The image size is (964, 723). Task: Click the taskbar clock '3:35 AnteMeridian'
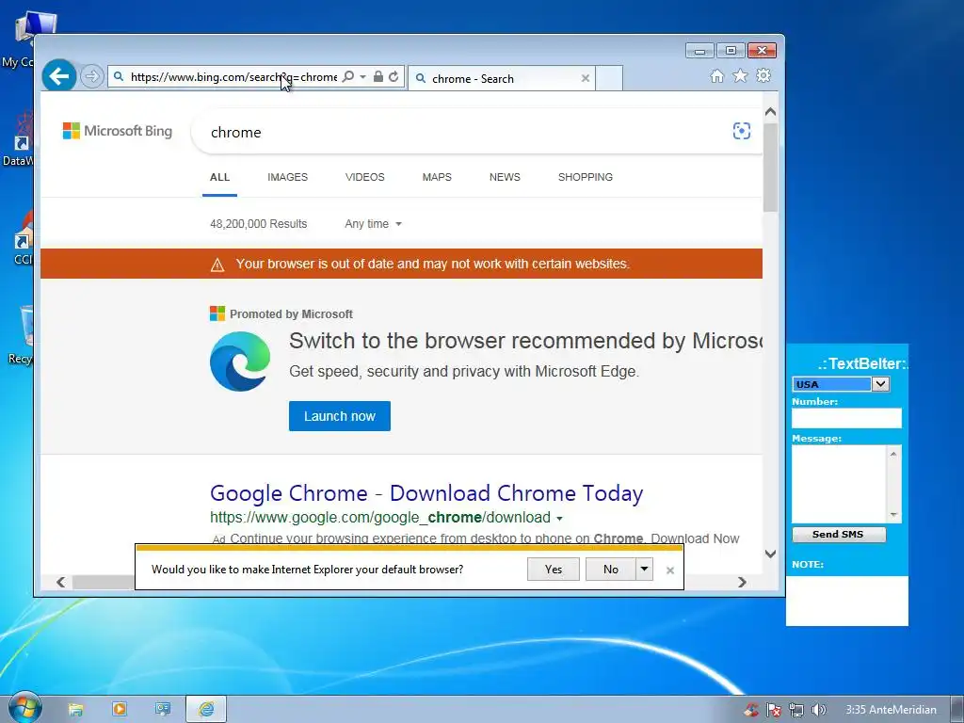[891, 710]
